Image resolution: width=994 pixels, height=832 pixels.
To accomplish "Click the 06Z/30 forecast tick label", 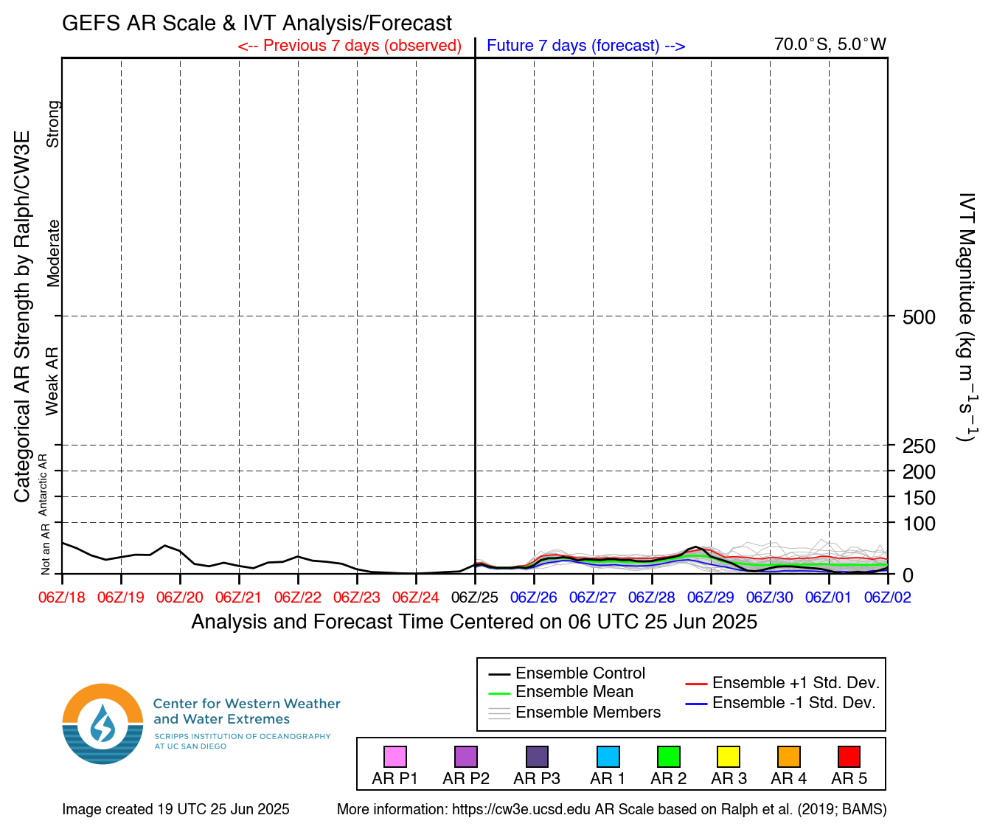I will (770, 597).
